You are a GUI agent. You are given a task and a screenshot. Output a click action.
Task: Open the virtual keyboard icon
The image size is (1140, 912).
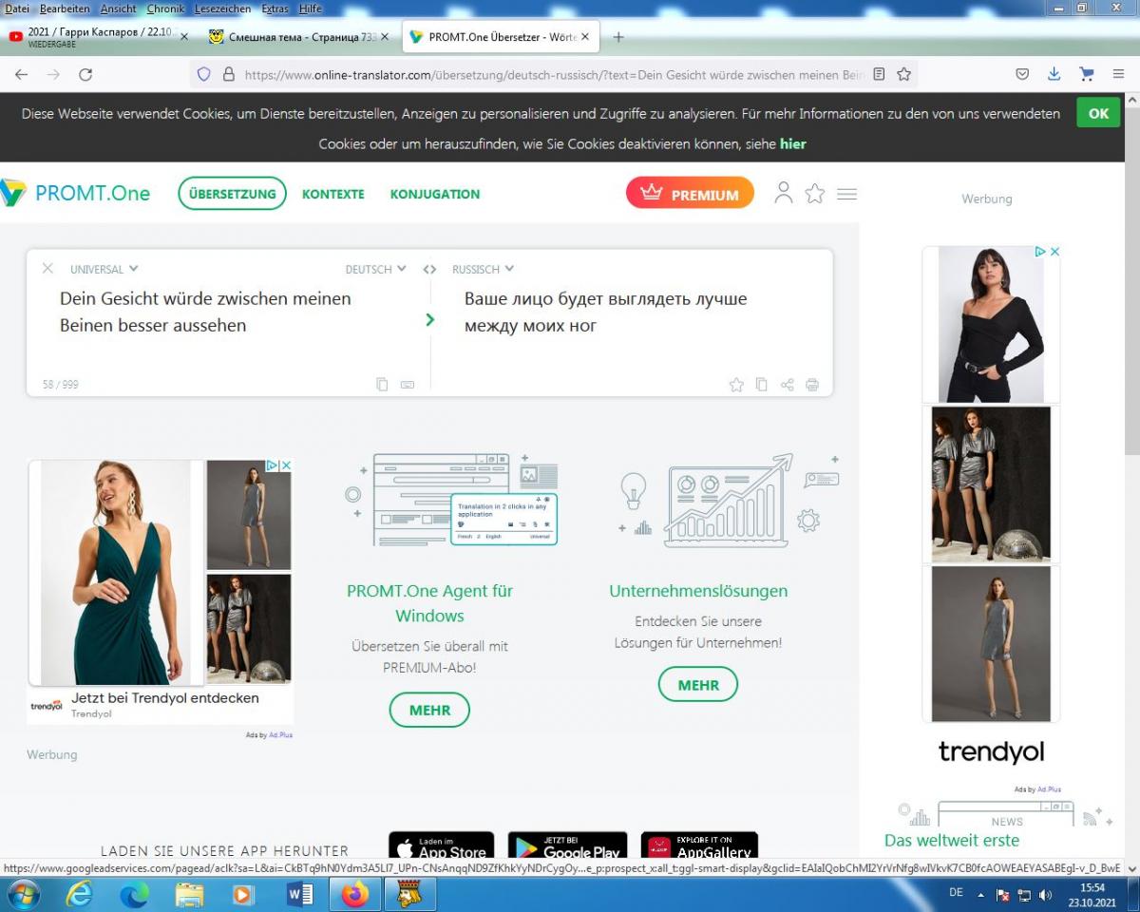tap(408, 385)
